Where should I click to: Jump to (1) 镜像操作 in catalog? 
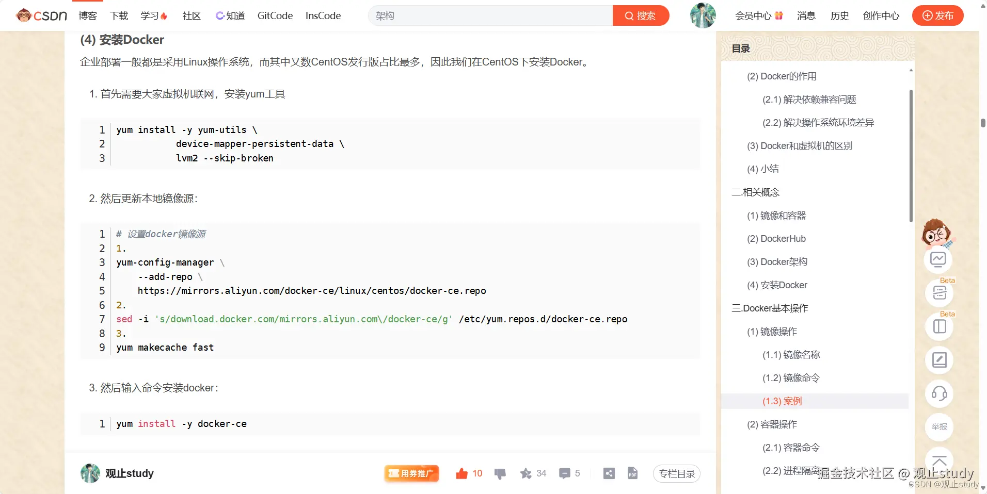tap(772, 332)
